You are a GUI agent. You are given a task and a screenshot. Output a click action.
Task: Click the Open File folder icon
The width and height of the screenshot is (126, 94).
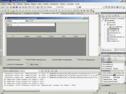pyautogui.click(x=11, y=7)
